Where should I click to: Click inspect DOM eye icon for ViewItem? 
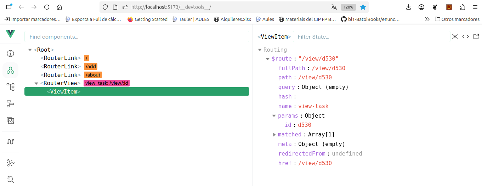455,36
